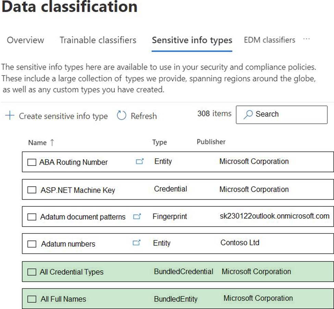
Task: Click the plus icon to create type
Action: pyautogui.click(x=10, y=116)
